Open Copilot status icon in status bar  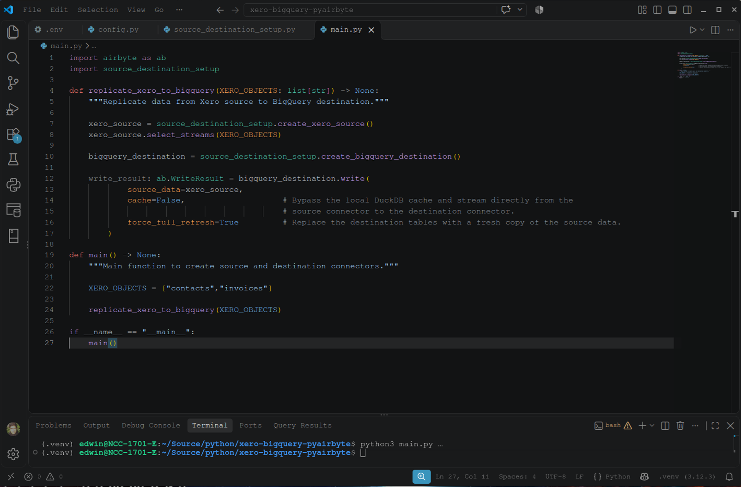pyautogui.click(x=644, y=476)
